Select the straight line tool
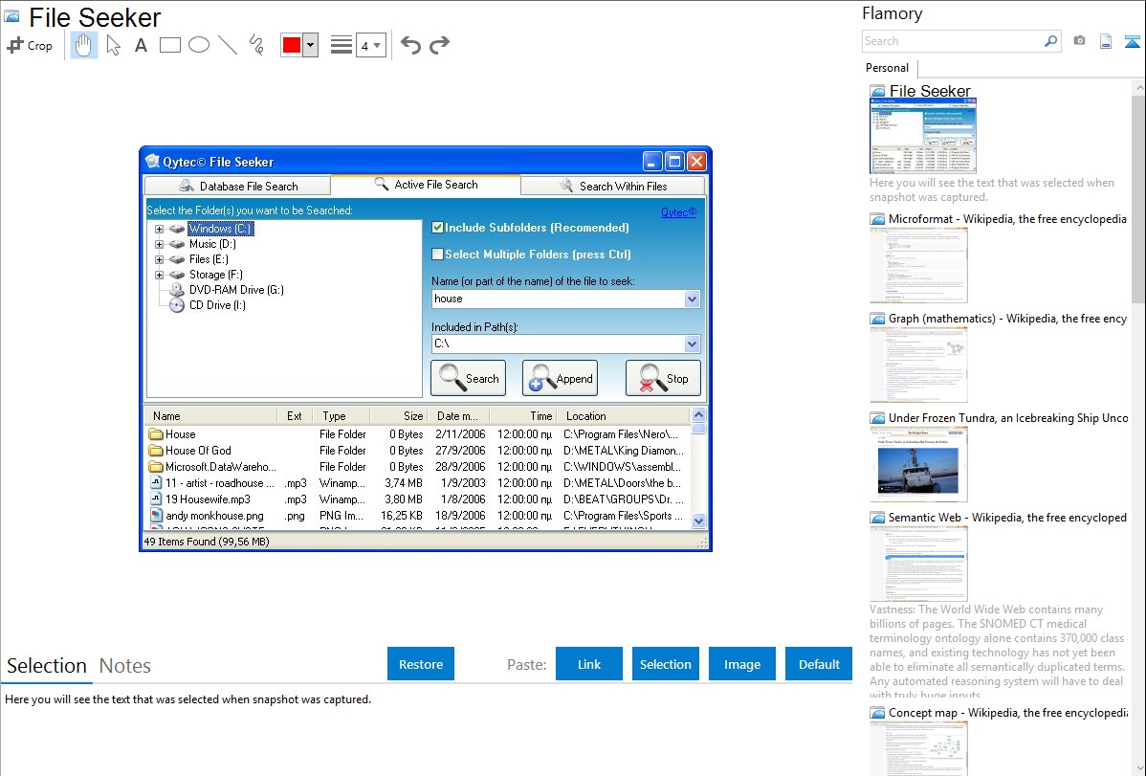 coord(228,45)
